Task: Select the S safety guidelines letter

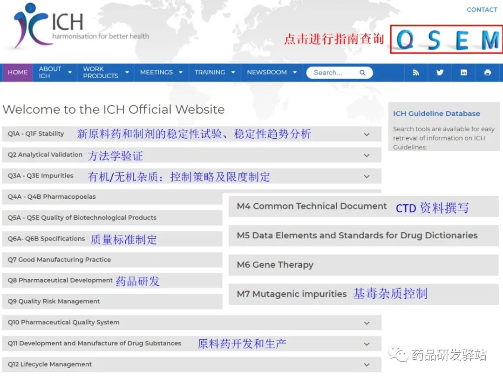Action: (x=434, y=40)
